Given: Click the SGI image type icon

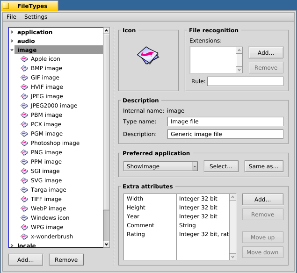Looking at the screenshot, I should 24,171.
